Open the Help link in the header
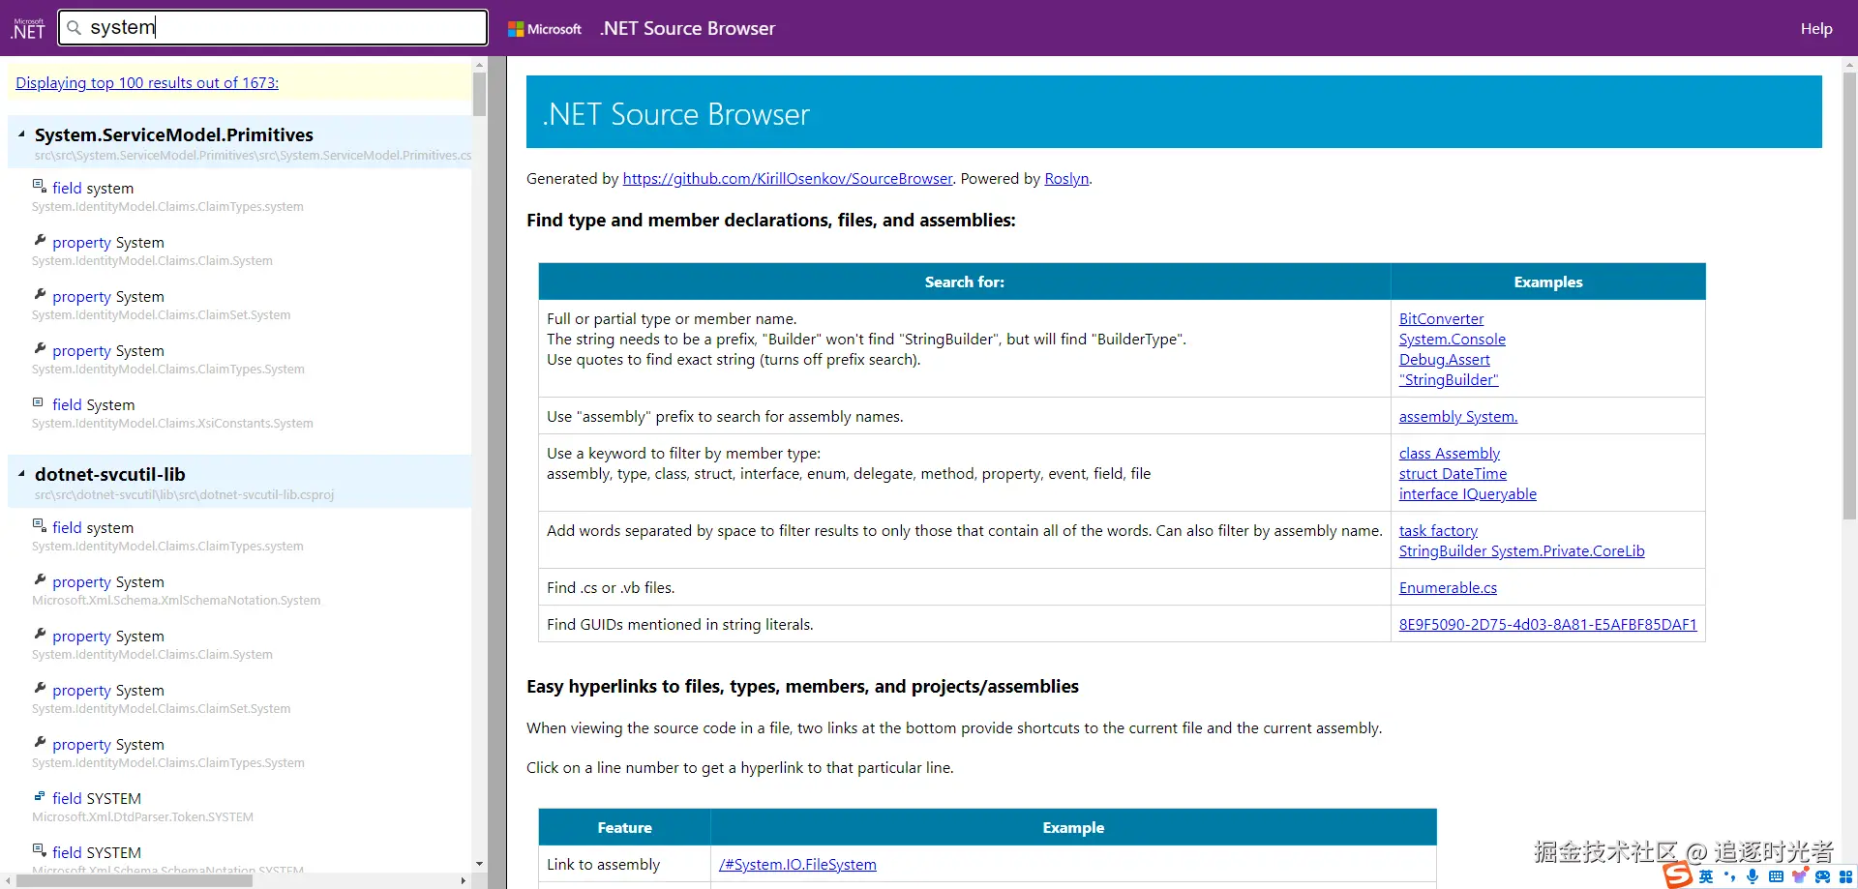 coord(1816,29)
